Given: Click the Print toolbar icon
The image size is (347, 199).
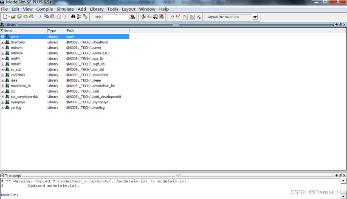Looking at the screenshot, I should click(31, 17).
